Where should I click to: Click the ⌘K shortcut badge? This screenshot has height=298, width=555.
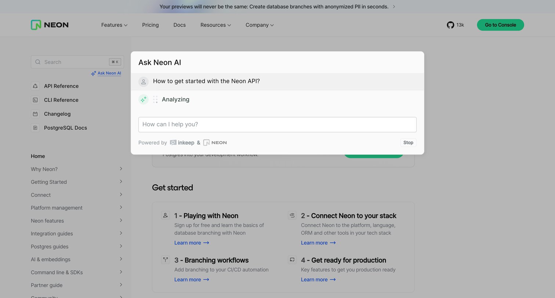pyautogui.click(x=115, y=62)
